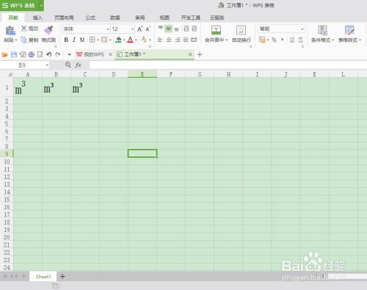Click the fx insert function icon
The height and width of the screenshot is (290, 367).
click(79, 65)
